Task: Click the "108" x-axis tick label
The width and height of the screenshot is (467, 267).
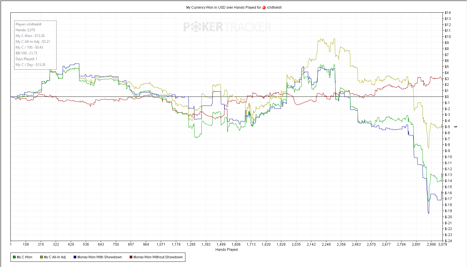Action: click(x=26, y=244)
